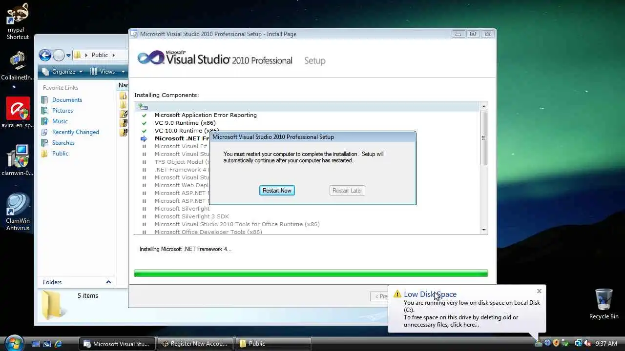Click the Low Disk Space warning icon
625x351 pixels.
click(x=397, y=294)
